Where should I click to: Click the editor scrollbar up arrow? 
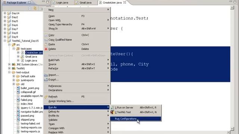pos(232,7)
